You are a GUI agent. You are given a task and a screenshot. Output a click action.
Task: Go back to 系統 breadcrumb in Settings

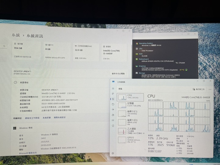coord(16,35)
